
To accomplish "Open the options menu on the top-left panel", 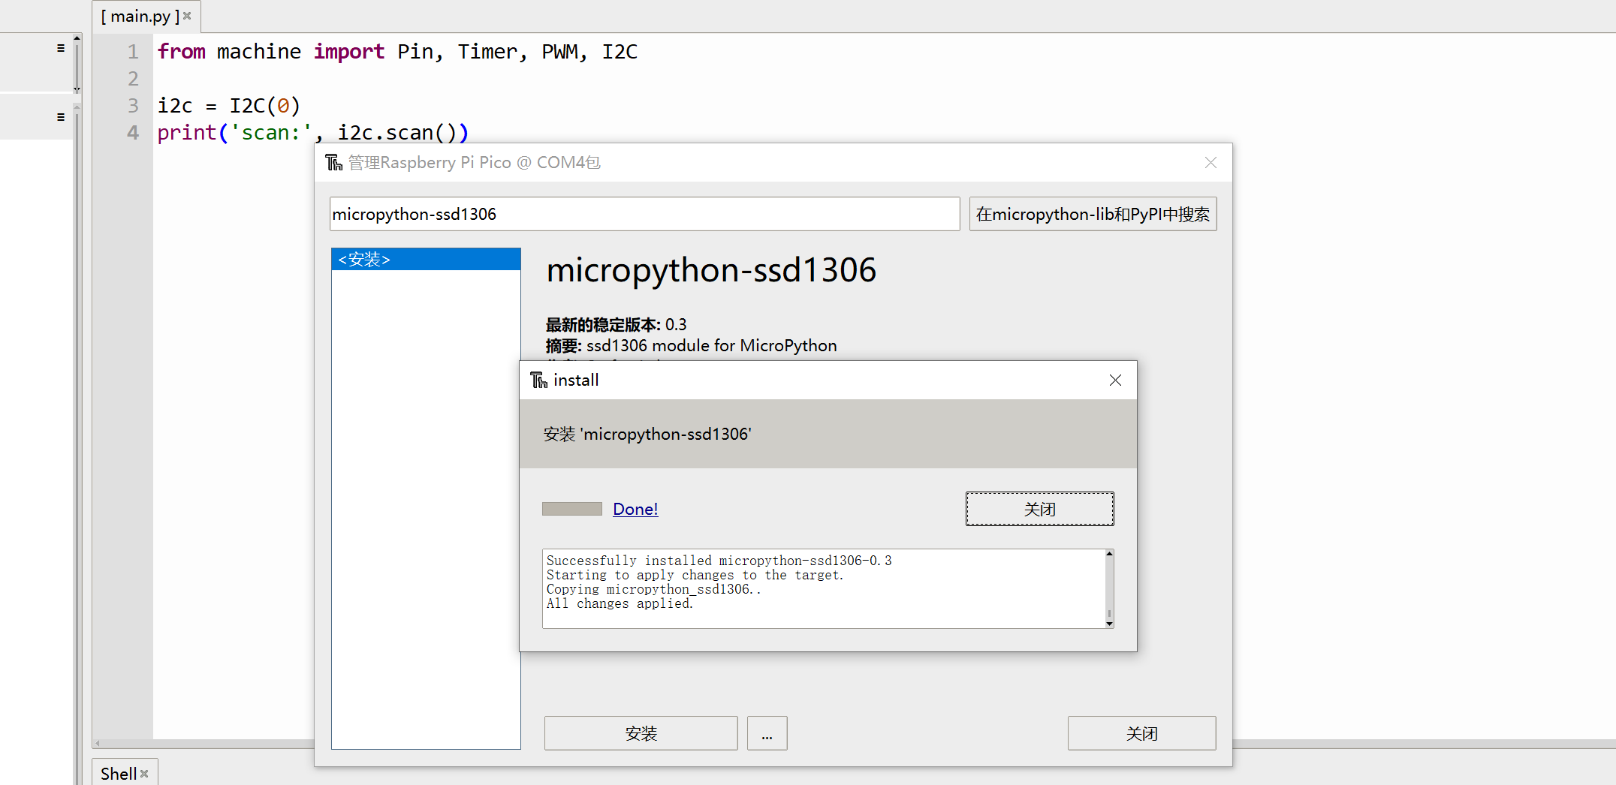I will pos(60,47).
